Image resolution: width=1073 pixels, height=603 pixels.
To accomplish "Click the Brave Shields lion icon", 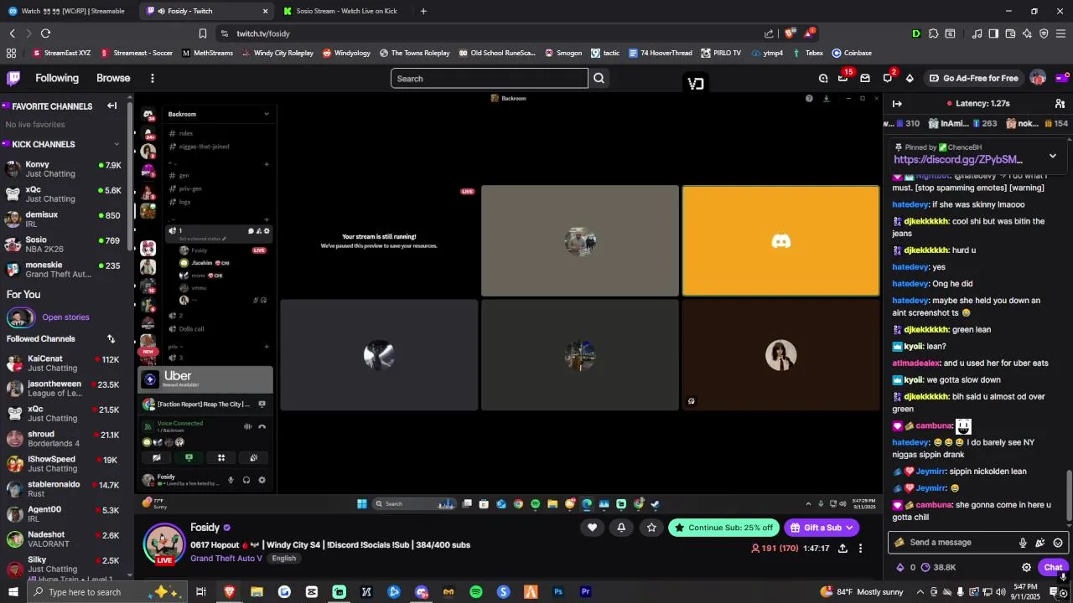I will coord(790,33).
